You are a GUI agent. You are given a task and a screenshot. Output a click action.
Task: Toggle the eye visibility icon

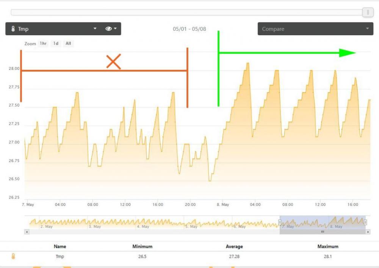pyautogui.click(x=108, y=29)
